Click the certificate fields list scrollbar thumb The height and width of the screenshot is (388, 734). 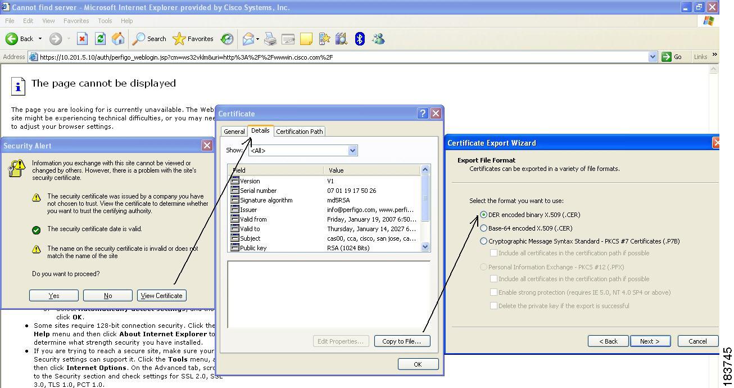point(425,197)
